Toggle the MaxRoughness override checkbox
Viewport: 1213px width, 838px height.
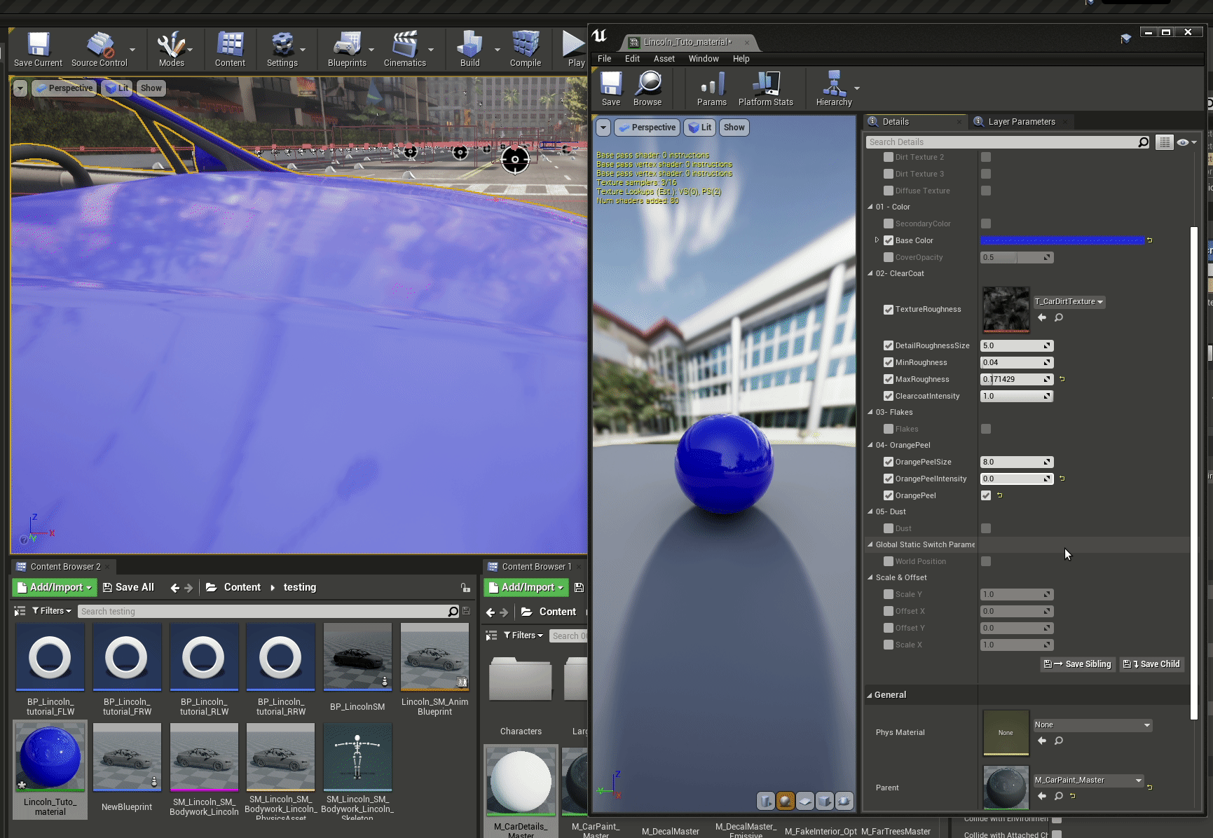[889, 379]
